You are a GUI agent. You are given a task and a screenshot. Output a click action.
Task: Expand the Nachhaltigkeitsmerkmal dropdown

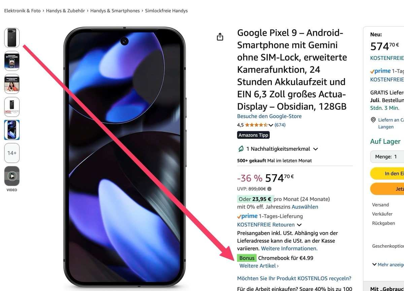315,149
